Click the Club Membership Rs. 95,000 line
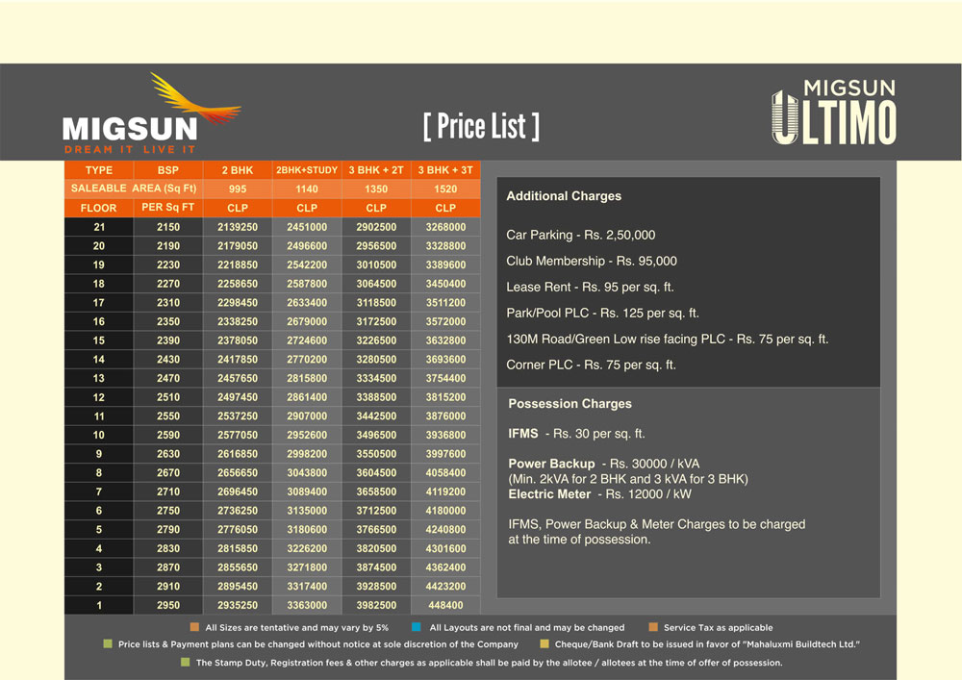The width and height of the screenshot is (962, 680). [x=592, y=261]
